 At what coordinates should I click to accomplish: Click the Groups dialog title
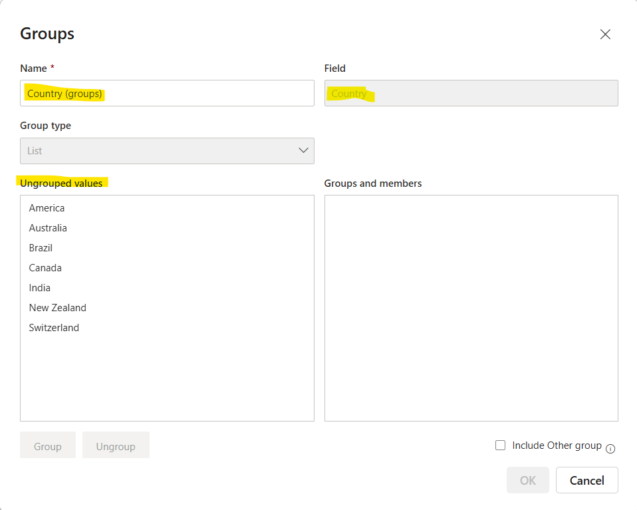(x=47, y=33)
